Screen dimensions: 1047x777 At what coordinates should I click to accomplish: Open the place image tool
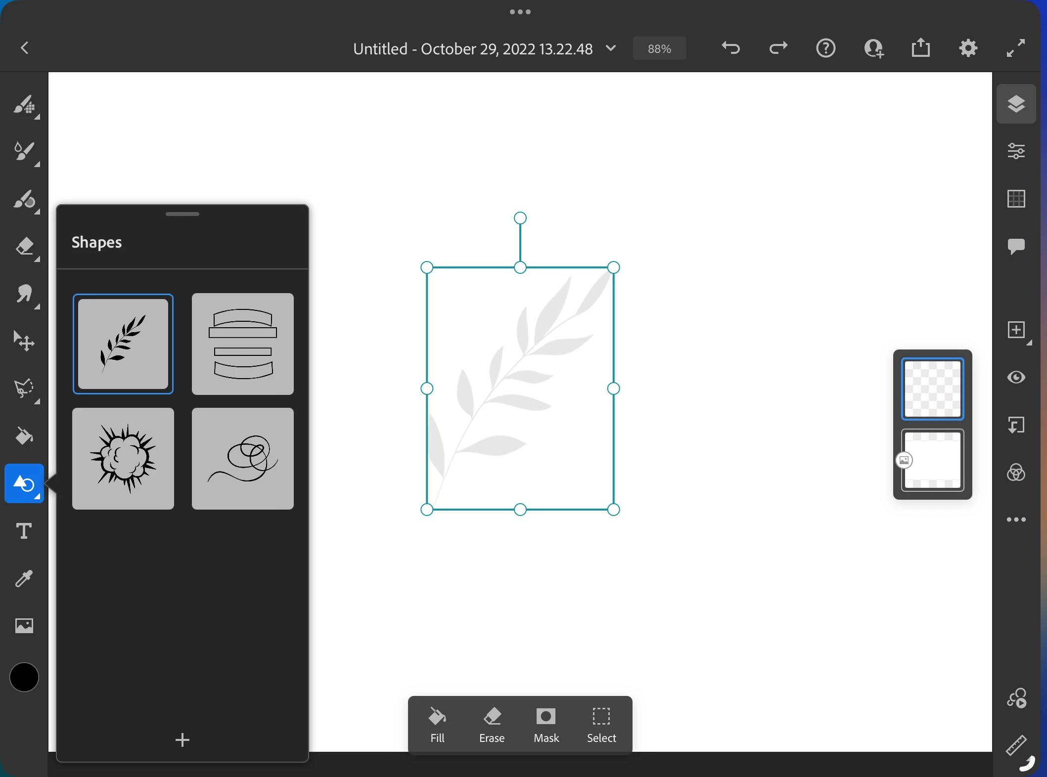click(x=24, y=626)
